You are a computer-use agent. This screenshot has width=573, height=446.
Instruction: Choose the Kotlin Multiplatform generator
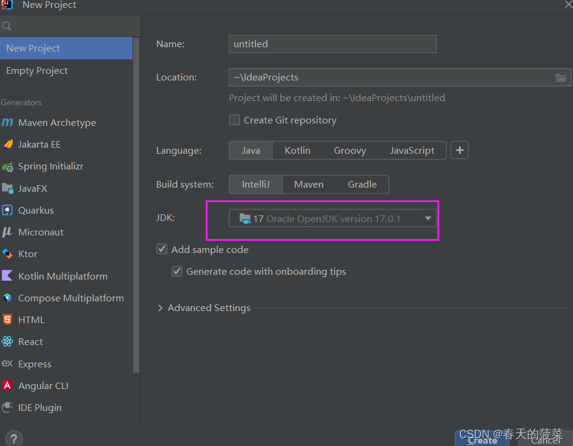66,276
